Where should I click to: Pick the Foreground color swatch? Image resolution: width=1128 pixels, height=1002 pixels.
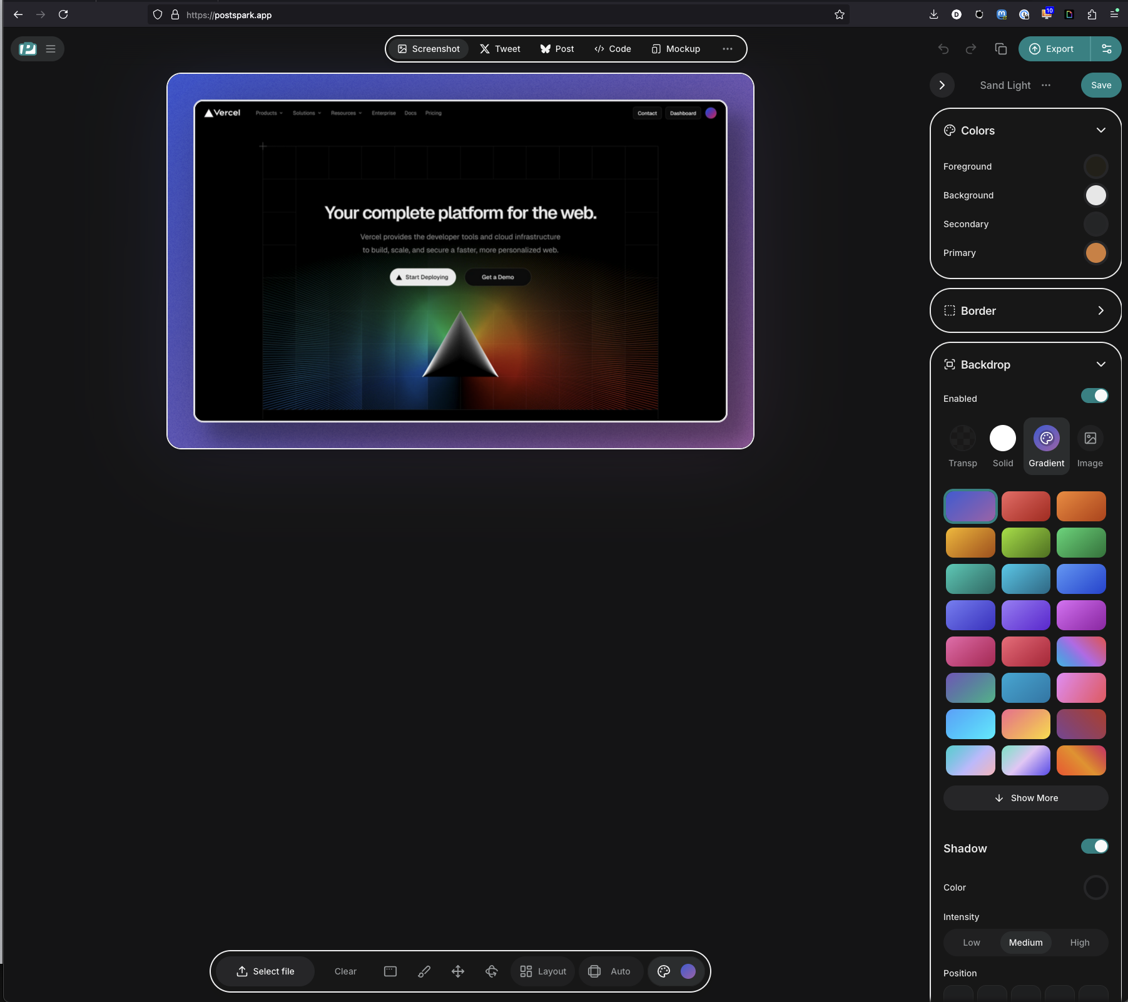[x=1095, y=166]
